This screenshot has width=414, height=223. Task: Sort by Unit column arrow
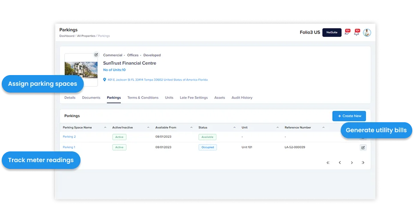point(277,127)
